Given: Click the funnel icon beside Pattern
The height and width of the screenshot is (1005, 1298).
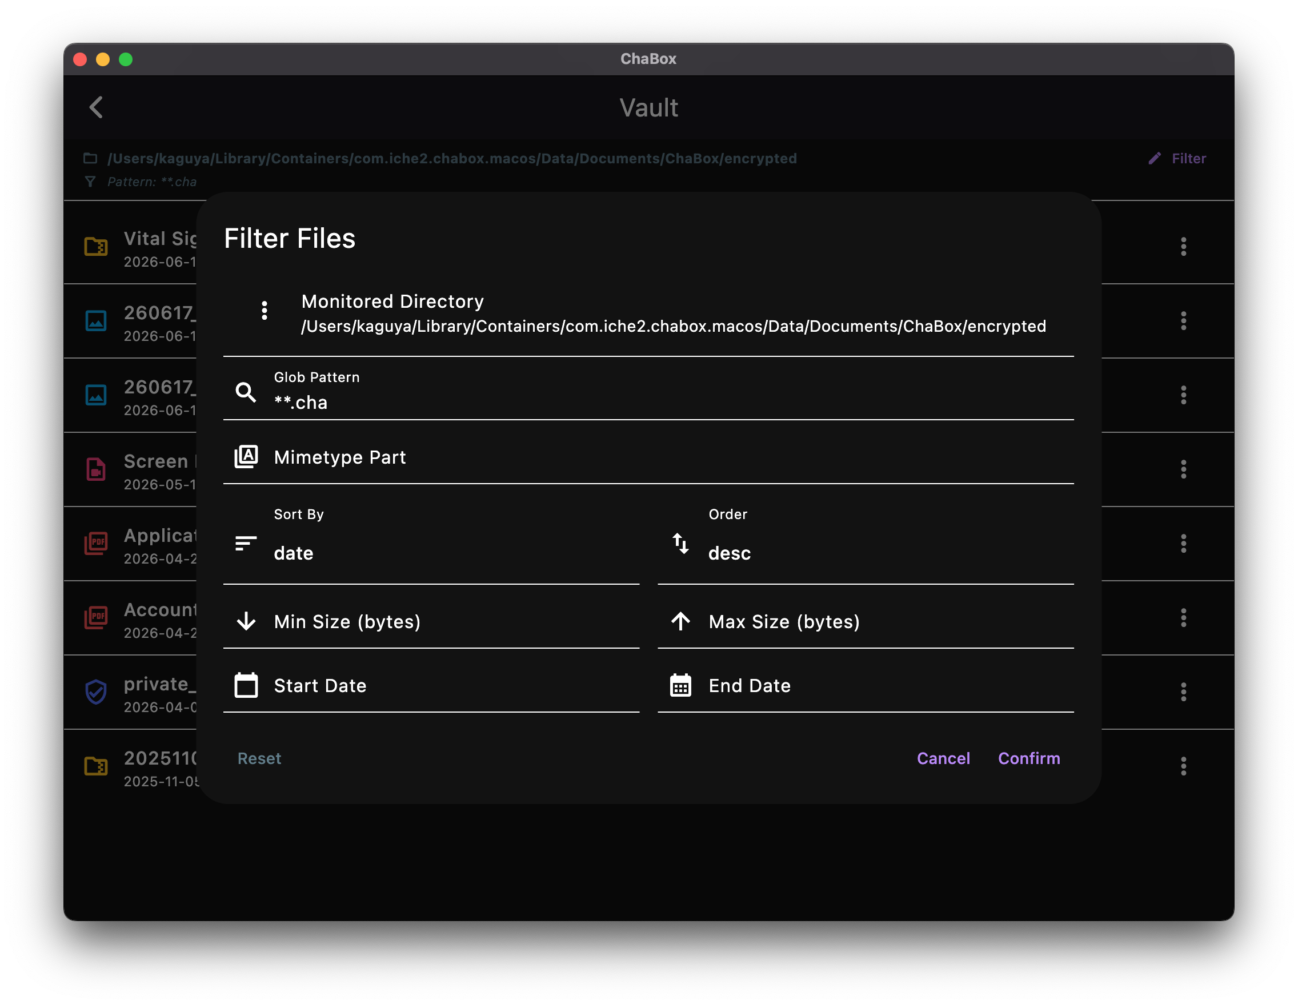Looking at the screenshot, I should (90, 182).
